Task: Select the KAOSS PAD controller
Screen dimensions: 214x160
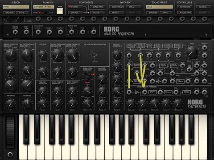Action: coord(185,12)
